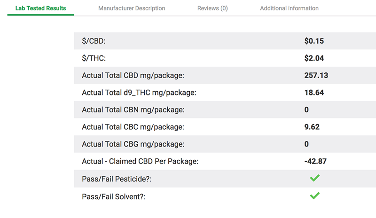Open the Reviews (0) tab
The image size is (376, 218).
212,8
